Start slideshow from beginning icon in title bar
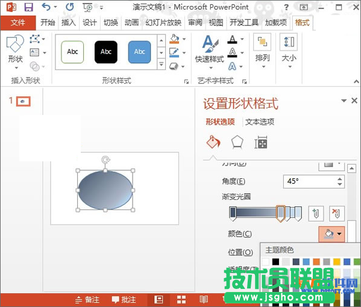Viewport: 361px width, 307px height. tap(87, 8)
